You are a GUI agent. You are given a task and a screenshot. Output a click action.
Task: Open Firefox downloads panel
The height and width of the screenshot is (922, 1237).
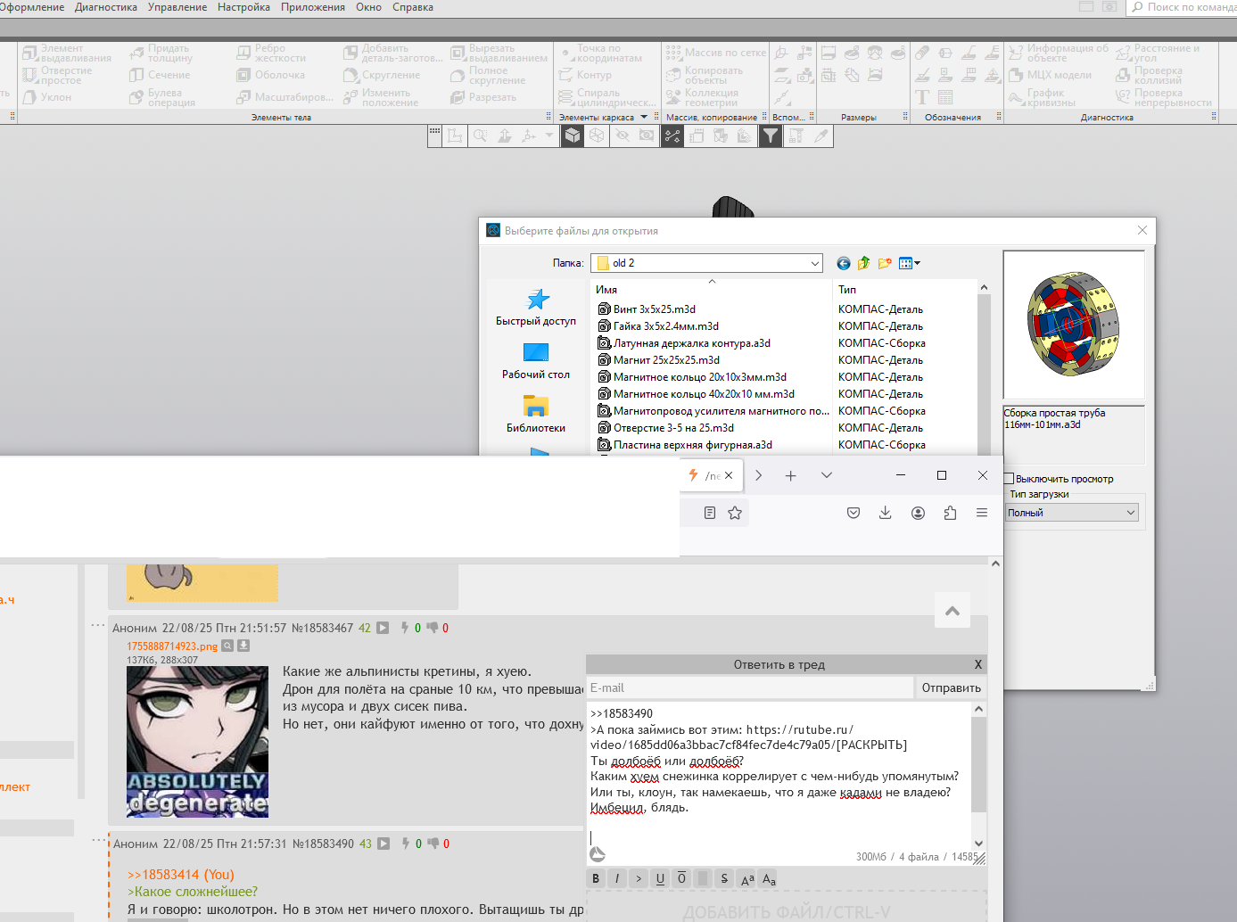click(885, 513)
